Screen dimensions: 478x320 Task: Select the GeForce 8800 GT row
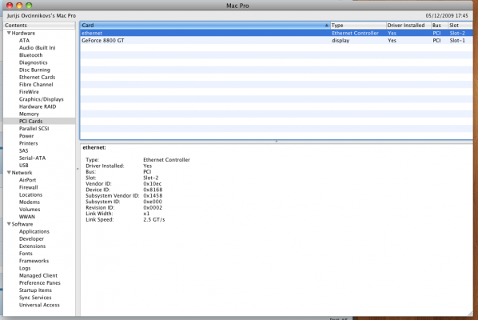point(277,40)
